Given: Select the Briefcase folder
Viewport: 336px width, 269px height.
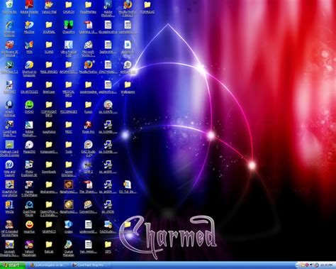Looking at the screenshot, I should pos(49,87).
